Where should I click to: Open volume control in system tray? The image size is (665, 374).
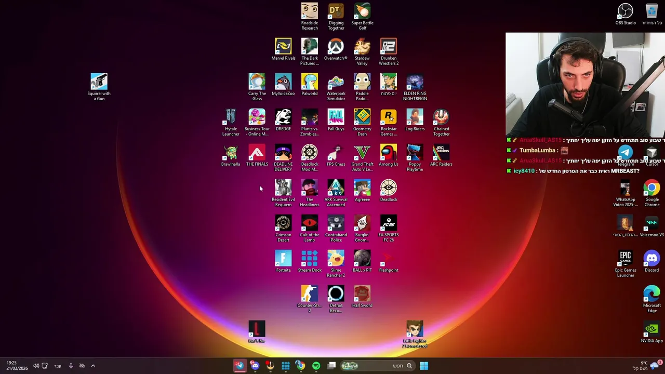click(36, 366)
